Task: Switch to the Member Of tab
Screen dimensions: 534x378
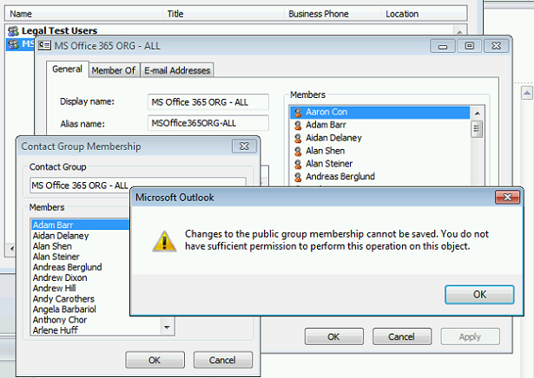Action: (114, 70)
